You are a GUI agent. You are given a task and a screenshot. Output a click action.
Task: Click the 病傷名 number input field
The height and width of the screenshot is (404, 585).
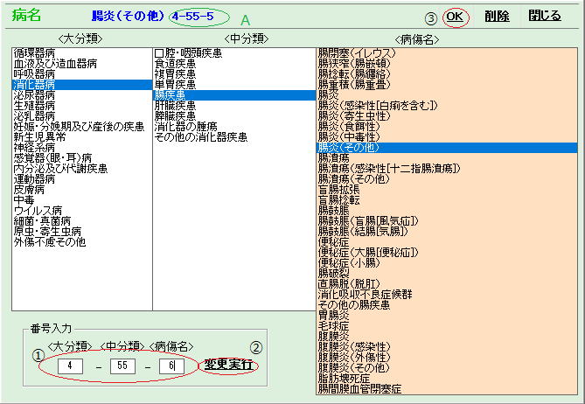[172, 364]
